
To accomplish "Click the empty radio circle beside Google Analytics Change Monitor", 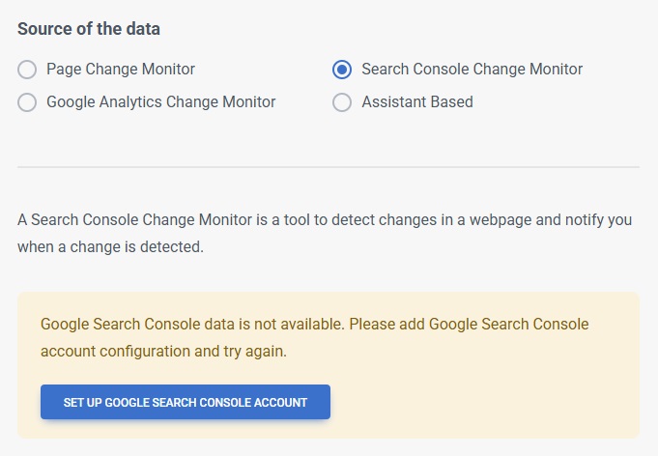I will 27,102.
